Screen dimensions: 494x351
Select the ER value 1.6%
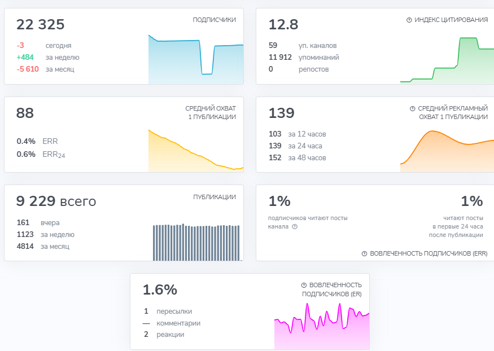tap(160, 290)
